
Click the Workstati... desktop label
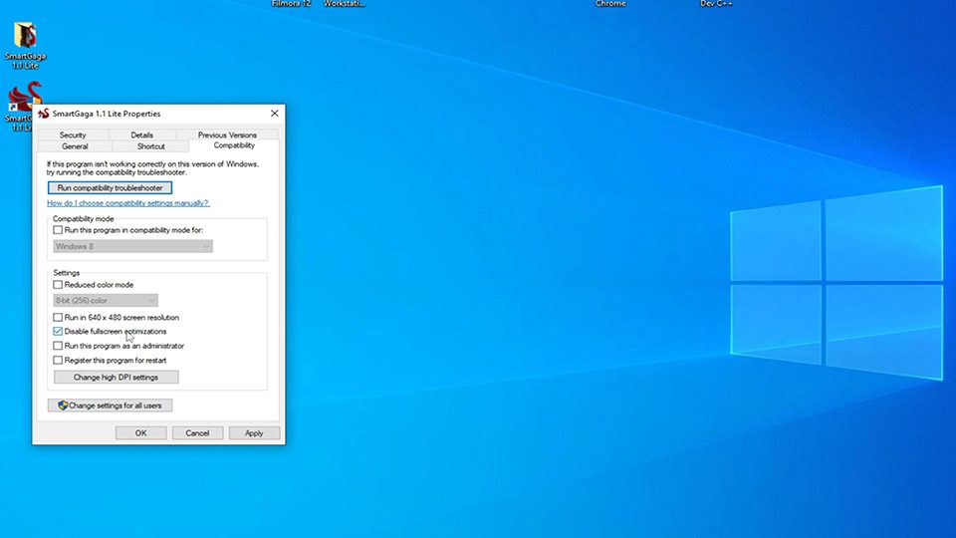345,4
